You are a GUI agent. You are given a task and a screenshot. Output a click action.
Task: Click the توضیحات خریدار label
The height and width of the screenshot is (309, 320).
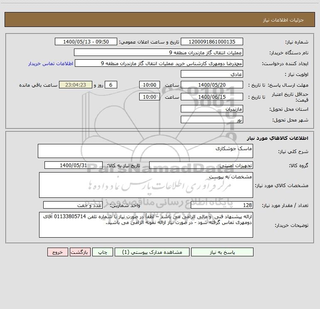[x=292, y=225]
